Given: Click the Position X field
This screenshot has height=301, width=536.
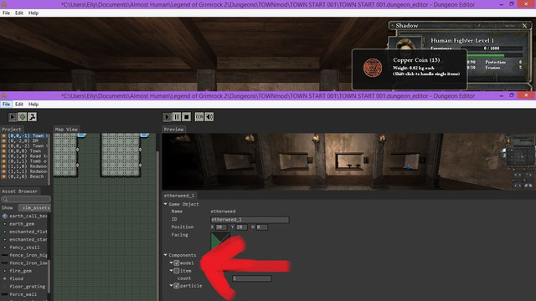Looking at the screenshot, I should click(x=220, y=227).
